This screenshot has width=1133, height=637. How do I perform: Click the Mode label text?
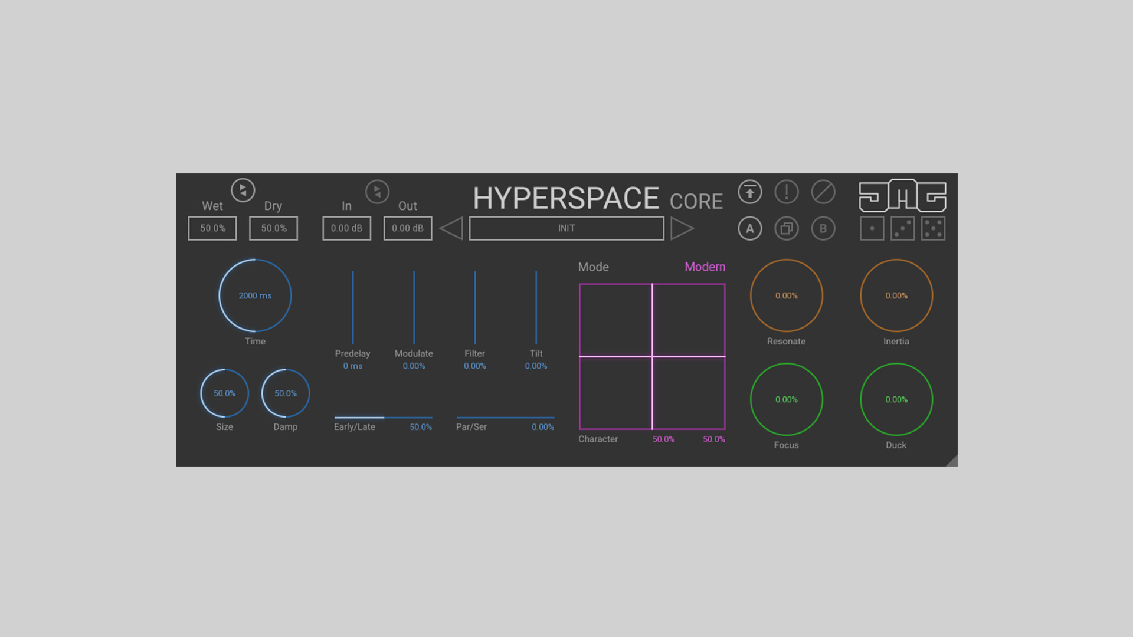pyautogui.click(x=593, y=267)
